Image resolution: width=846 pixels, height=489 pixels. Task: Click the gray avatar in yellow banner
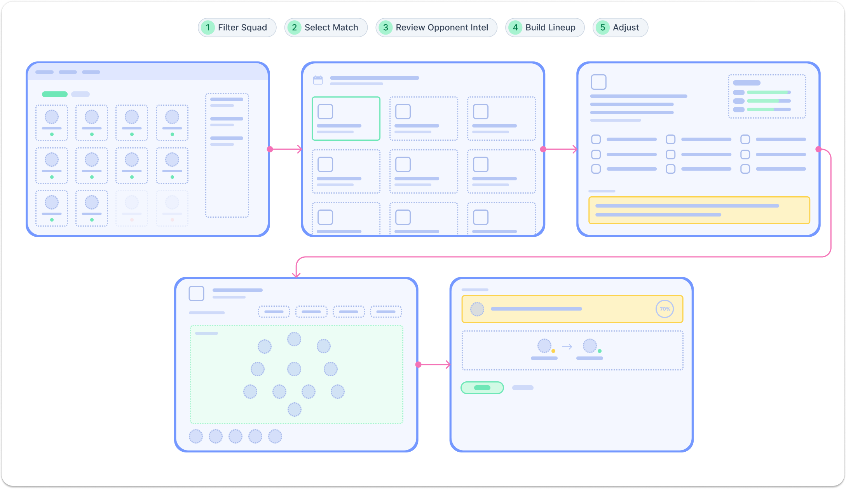coord(477,309)
